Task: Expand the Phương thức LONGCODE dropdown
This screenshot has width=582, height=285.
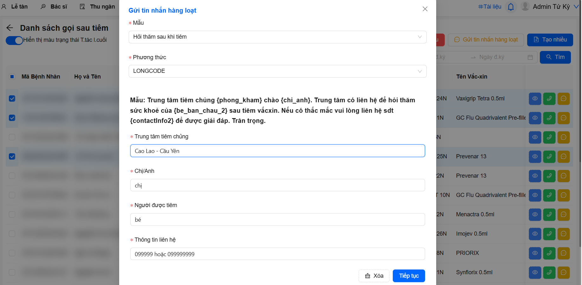Action: coord(277,71)
